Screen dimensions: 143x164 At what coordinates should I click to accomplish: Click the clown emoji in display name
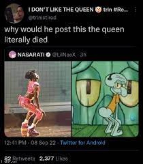click(x=98, y=10)
